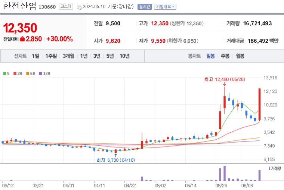Screen dimensions: 284x190
Task: Select the 5년 line chart tab
Action: [110, 56]
